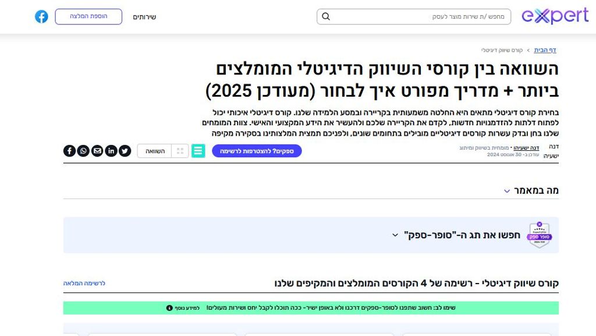This screenshot has width=596, height=336.
Task: Click the teal list icon near share buttons
Action: 198,150
